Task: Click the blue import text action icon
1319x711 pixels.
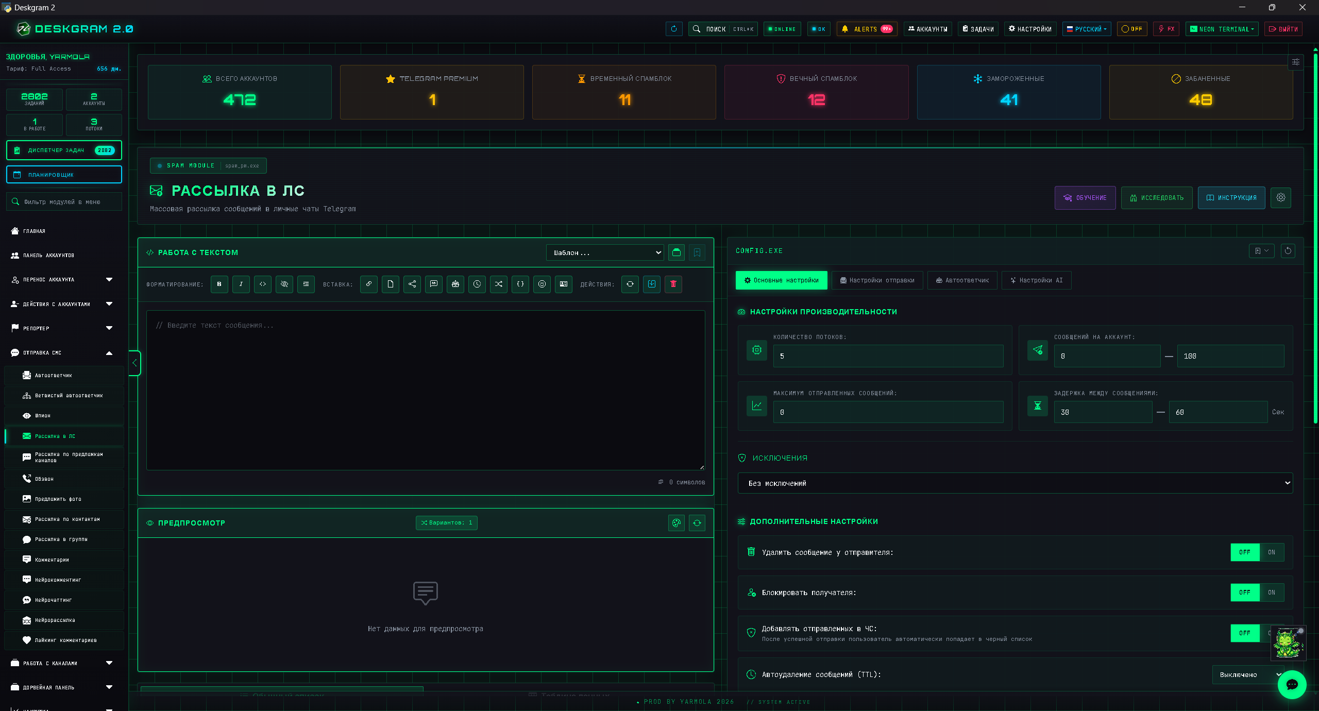Action: (652, 284)
